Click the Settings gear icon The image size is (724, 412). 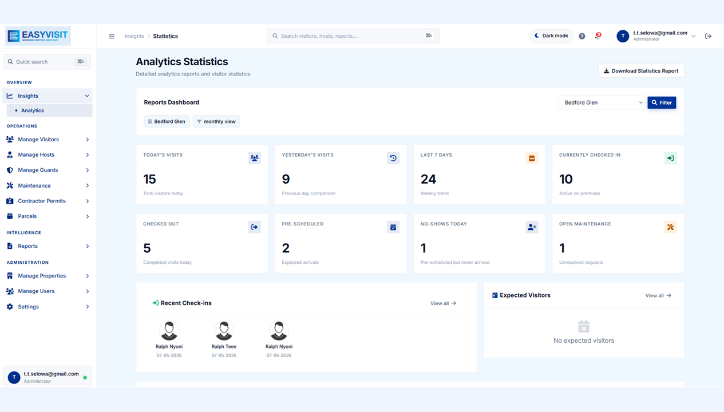coord(10,307)
